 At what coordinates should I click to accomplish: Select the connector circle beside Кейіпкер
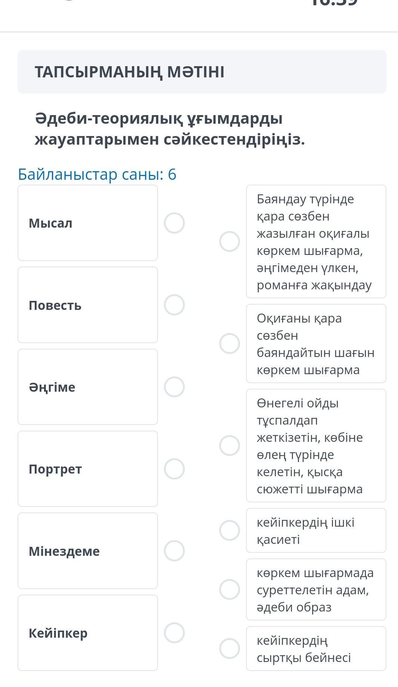click(x=174, y=633)
